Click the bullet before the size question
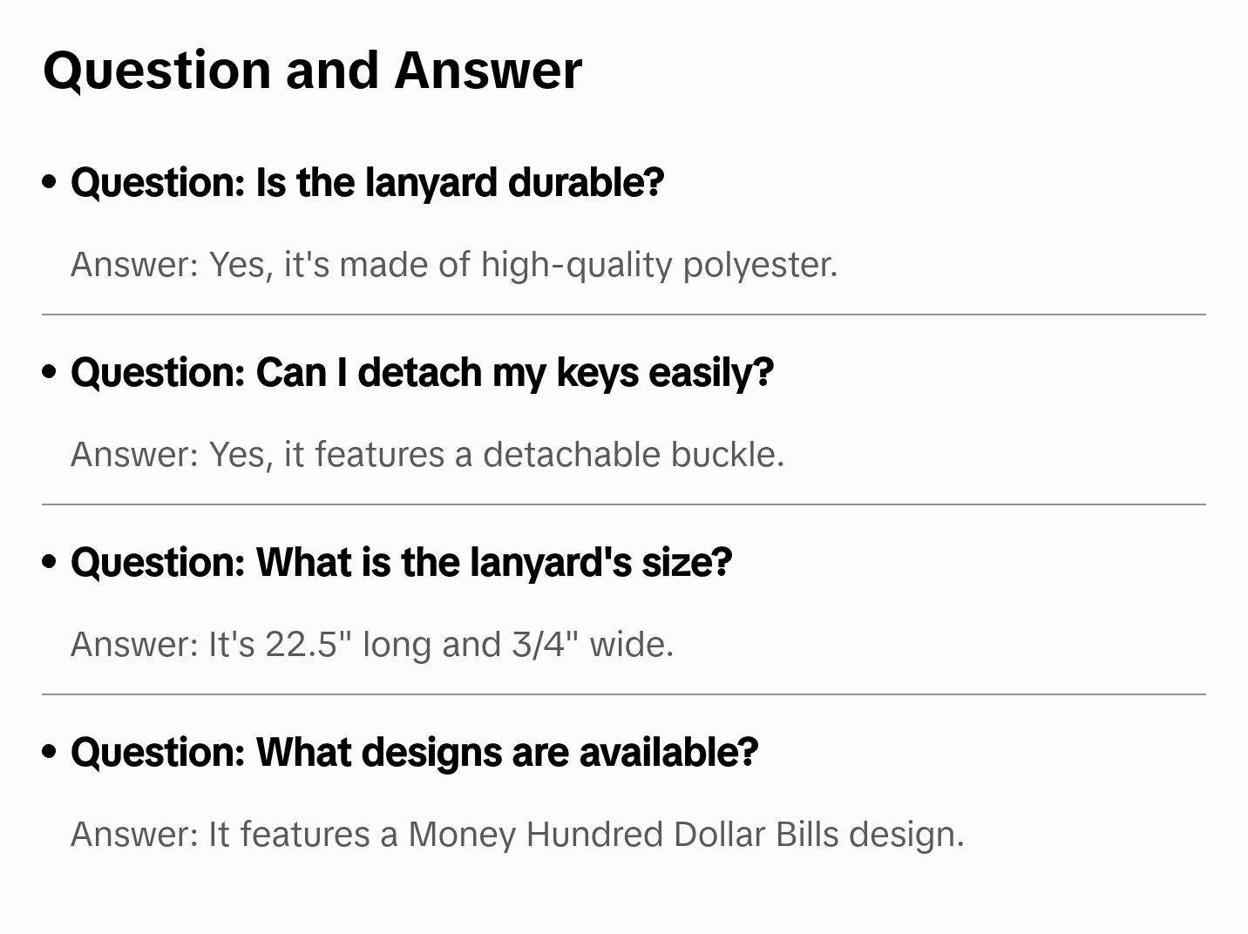This screenshot has height=934, width=1248. pyautogui.click(x=50, y=562)
